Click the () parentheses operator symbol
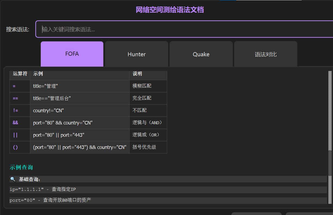333x215 pixels. point(15,147)
